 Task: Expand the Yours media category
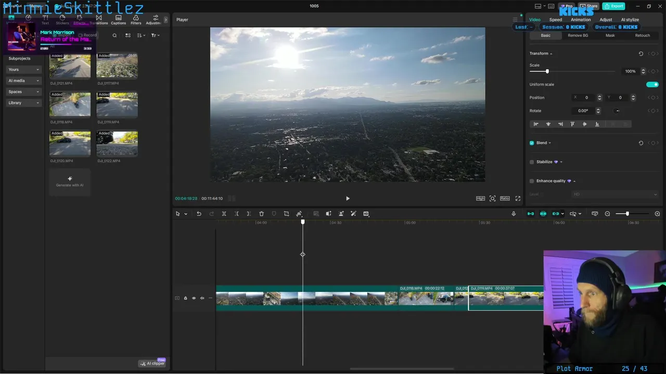pos(24,70)
